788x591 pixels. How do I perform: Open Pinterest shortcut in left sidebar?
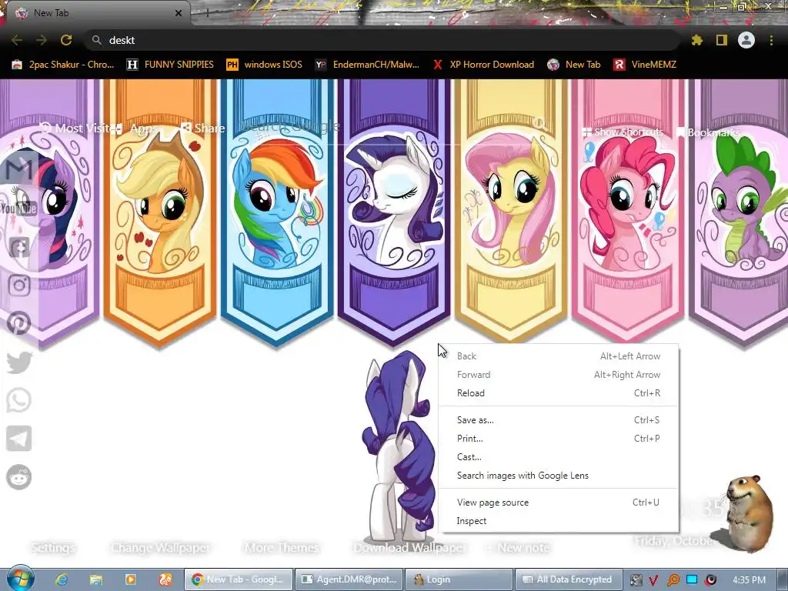19,323
